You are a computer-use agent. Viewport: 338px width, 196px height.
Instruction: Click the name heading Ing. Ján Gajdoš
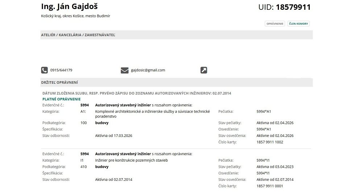(70, 7)
